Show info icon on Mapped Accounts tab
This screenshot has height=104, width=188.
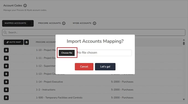click(x=29, y=23)
